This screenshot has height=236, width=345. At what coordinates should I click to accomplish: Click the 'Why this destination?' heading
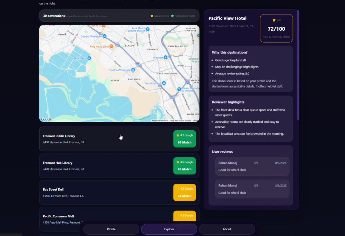tap(229, 52)
